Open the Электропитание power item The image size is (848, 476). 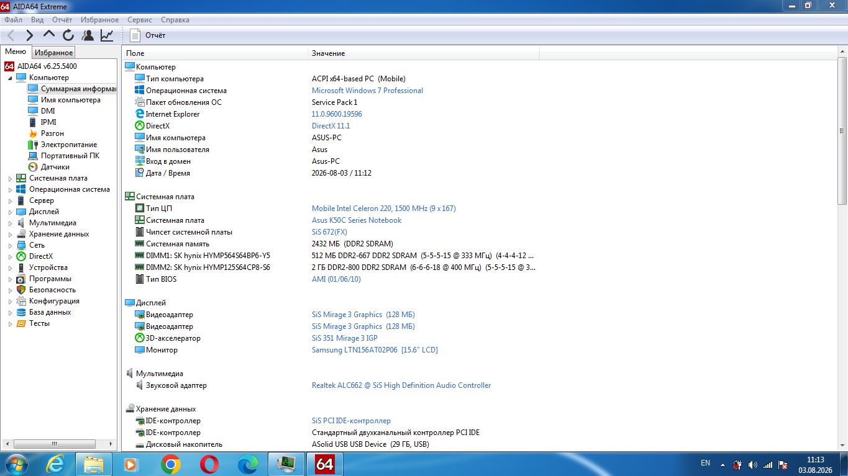click(x=69, y=145)
